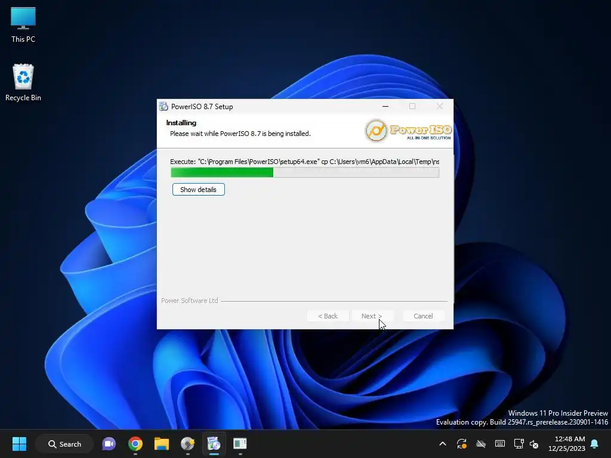Click the Back button in installer
Image resolution: width=611 pixels, height=458 pixels.
click(x=328, y=316)
